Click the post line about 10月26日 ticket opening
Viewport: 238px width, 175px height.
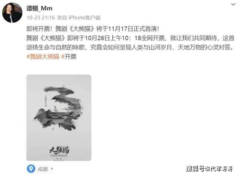131,38
